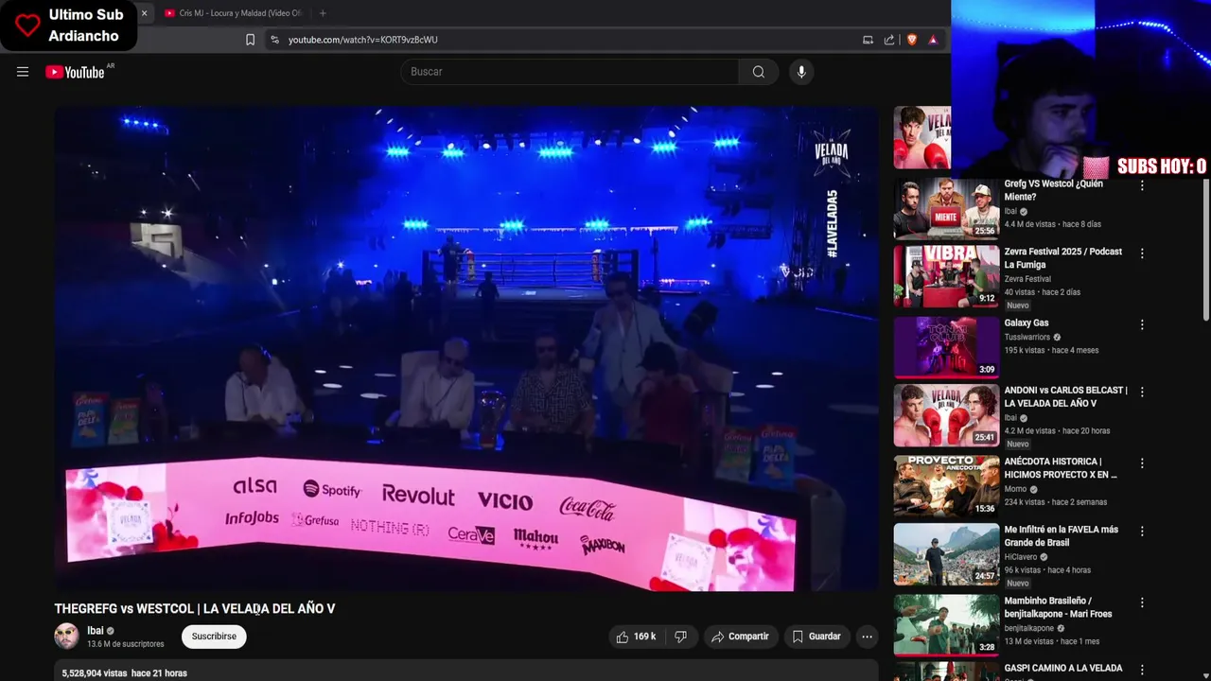Click the Momo channel name
The image size is (1211, 681).
point(1015,490)
